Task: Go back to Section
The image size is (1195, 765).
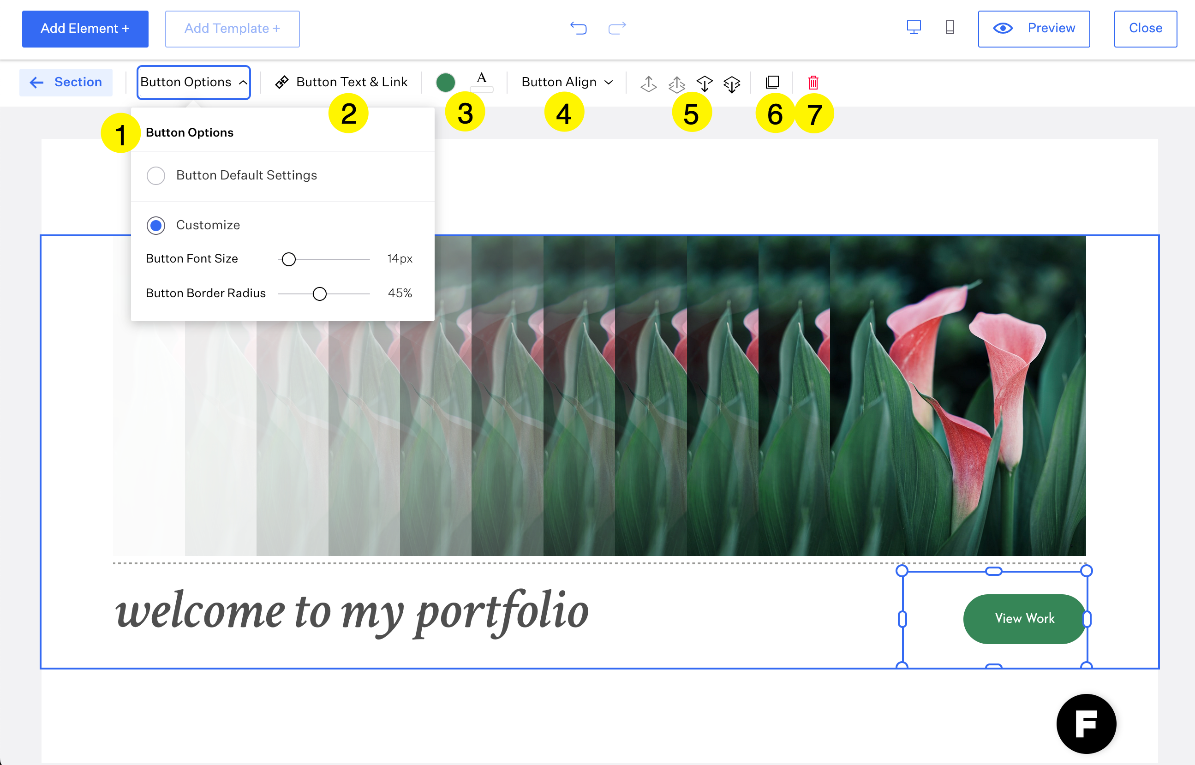Action: 66,82
